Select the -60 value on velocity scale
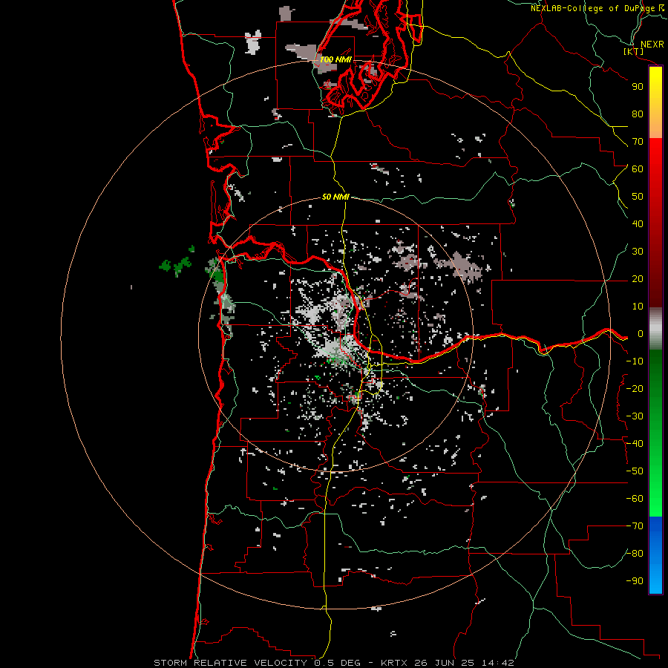This screenshot has height=668, width=668. pos(635,499)
